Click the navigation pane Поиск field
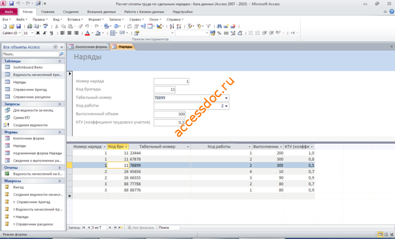 pos(30,54)
